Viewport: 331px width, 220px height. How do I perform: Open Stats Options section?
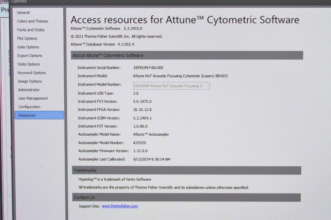[x=29, y=65]
